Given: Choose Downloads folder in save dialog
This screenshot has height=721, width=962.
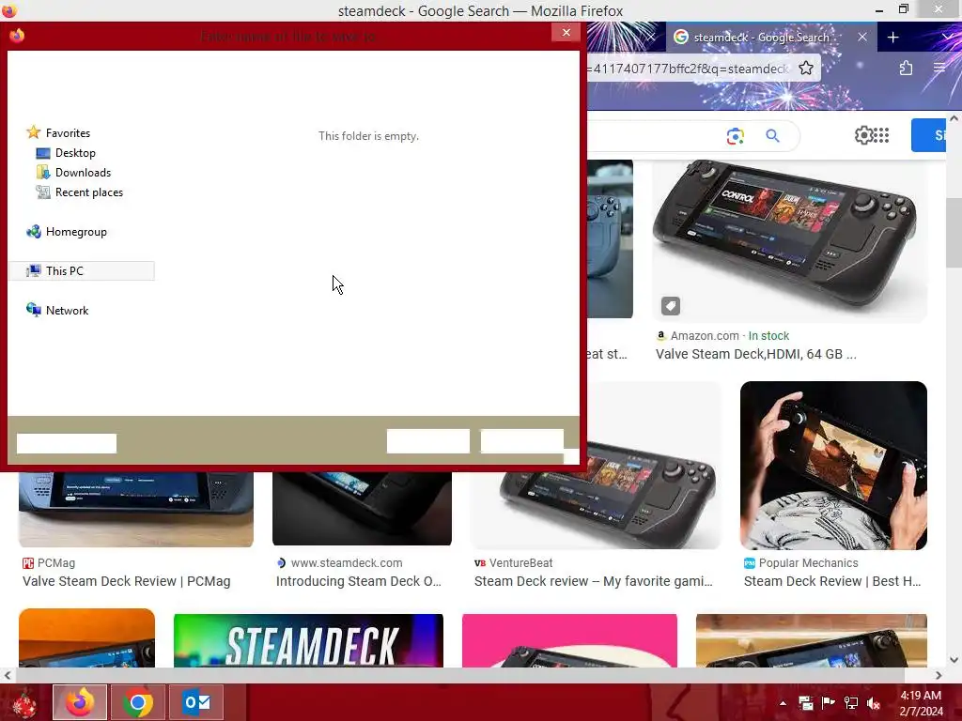Looking at the screenshot, I should (x=83, y=173).
